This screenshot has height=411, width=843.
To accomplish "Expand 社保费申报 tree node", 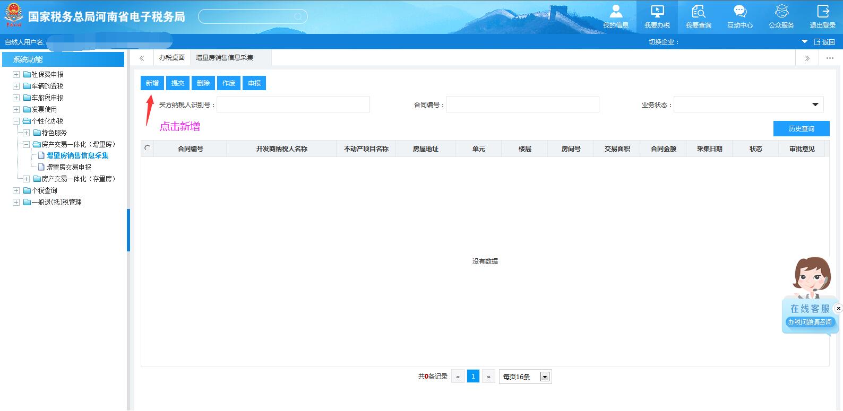I will pos(16,75).
